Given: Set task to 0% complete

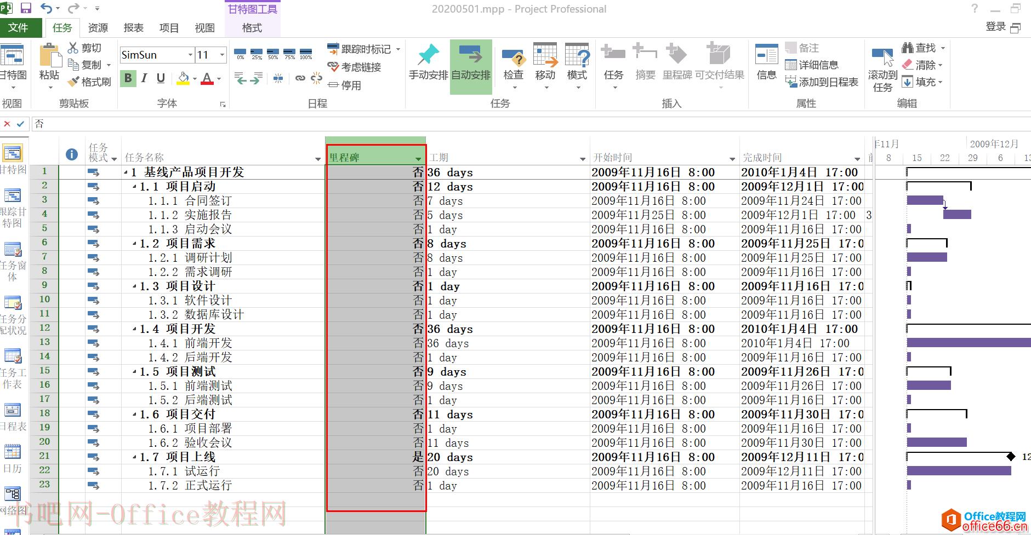Looking at the screenshot, I should point(240,53).
